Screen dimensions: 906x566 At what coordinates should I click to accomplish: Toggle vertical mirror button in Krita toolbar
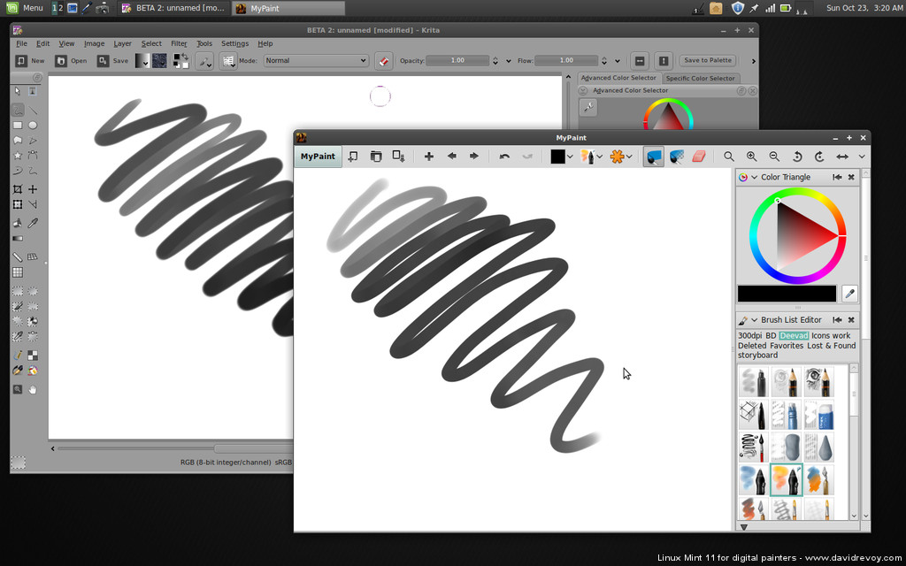click(x=664, y=61)
